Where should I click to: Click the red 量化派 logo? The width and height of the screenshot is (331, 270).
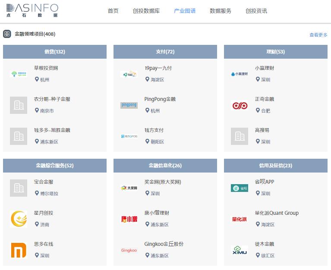pos(240,219)
